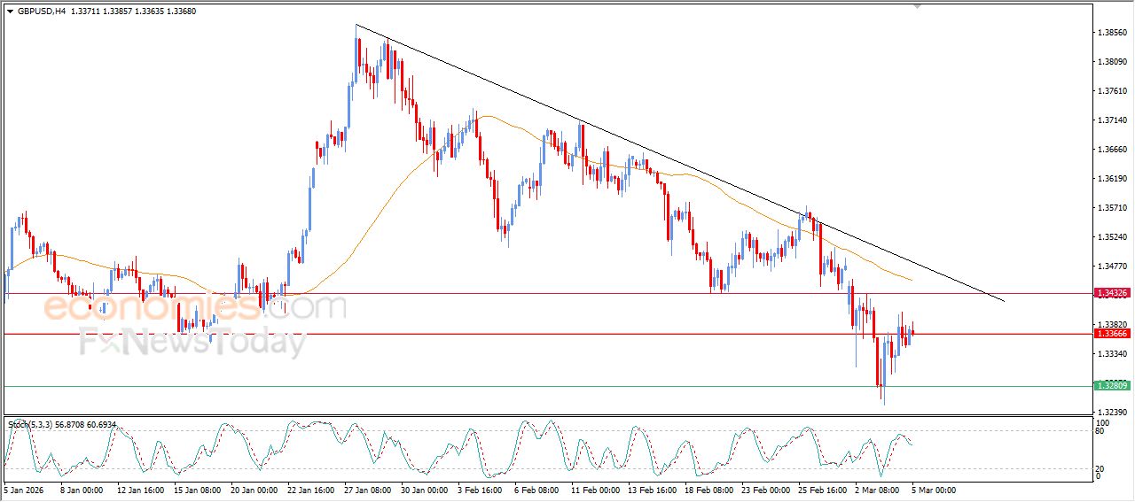Click the 1.33666 red price label
The width and height of the screenshot is (1135, 502).
[1112, 334]
